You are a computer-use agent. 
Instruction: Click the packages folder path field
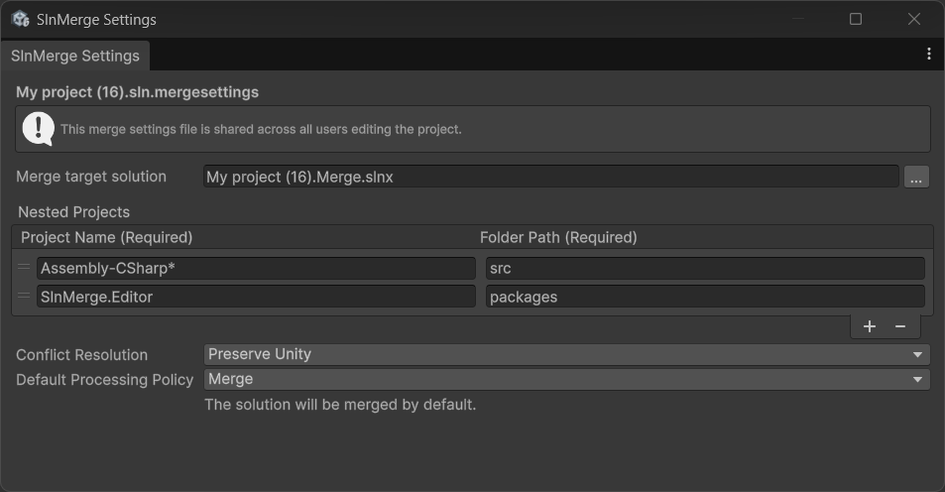pos(705,297)
